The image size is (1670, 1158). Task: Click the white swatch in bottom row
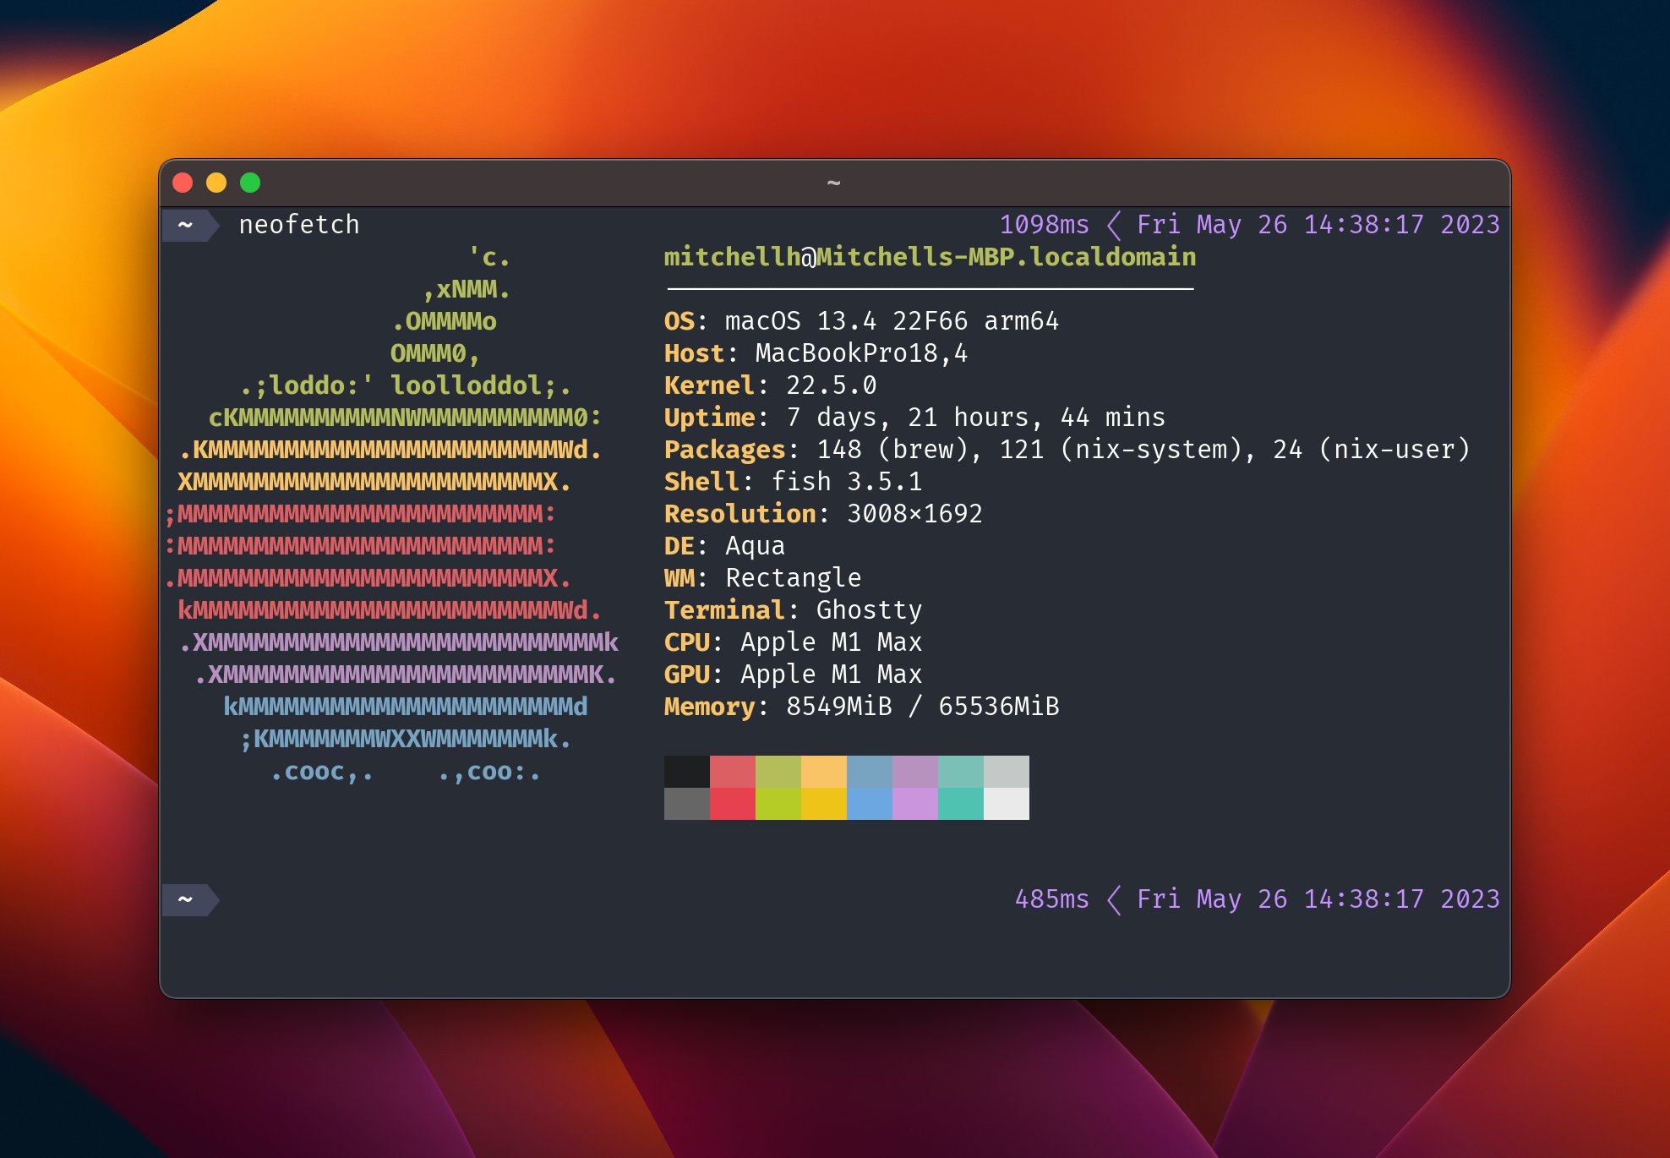[1007, 804]
